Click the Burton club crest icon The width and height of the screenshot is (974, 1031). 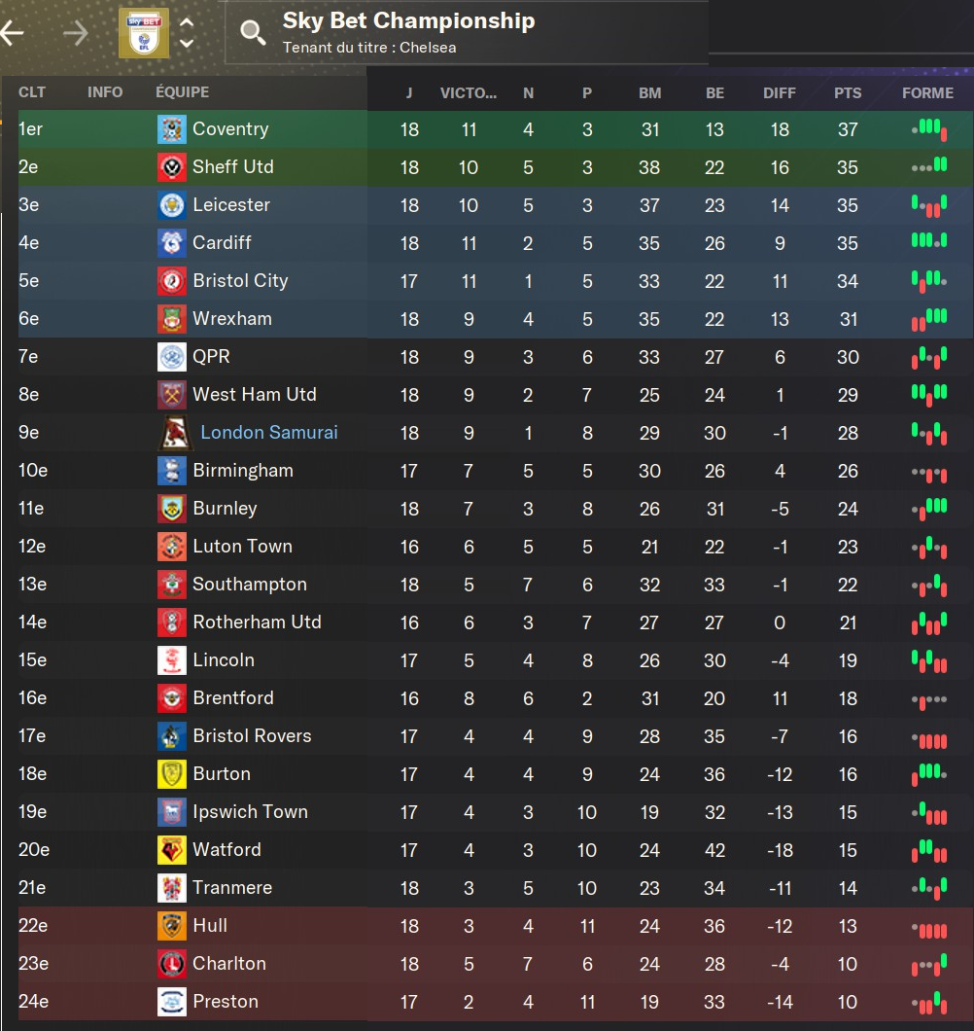(172, 774)
